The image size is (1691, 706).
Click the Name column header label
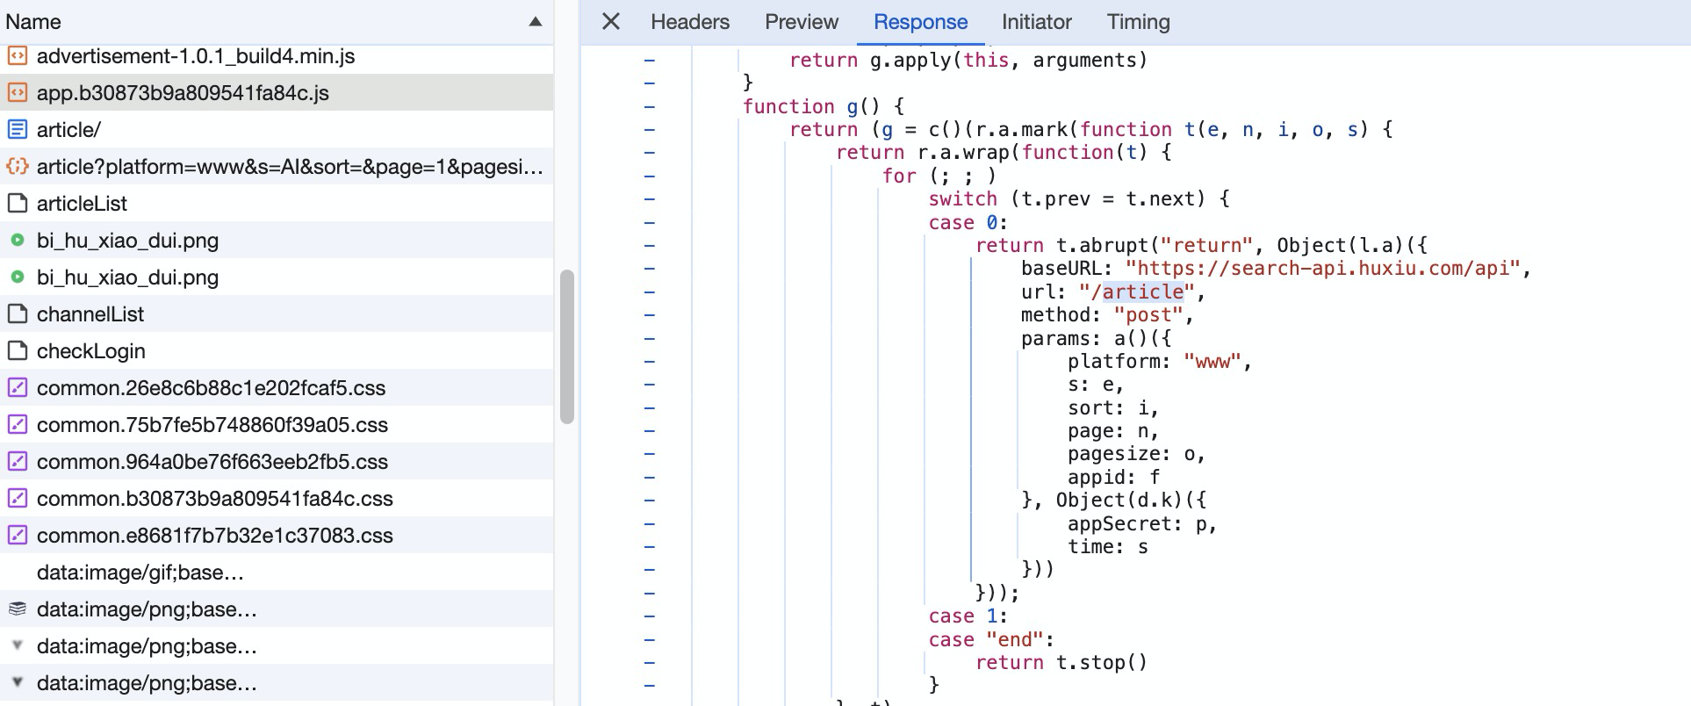point(33,22)
